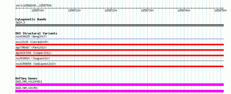The width and height of the screenshot is (231, 94).
Task: Click the gray 3p24.3 cytogenetic band bar
Action: point(119,25)
